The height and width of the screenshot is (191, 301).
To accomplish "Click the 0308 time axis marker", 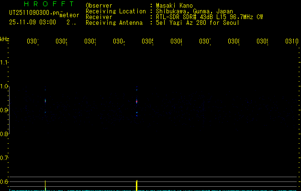I will point(234,42).
